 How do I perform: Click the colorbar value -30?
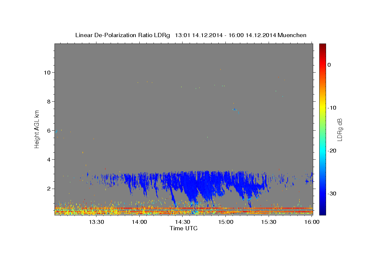(332, 193)
